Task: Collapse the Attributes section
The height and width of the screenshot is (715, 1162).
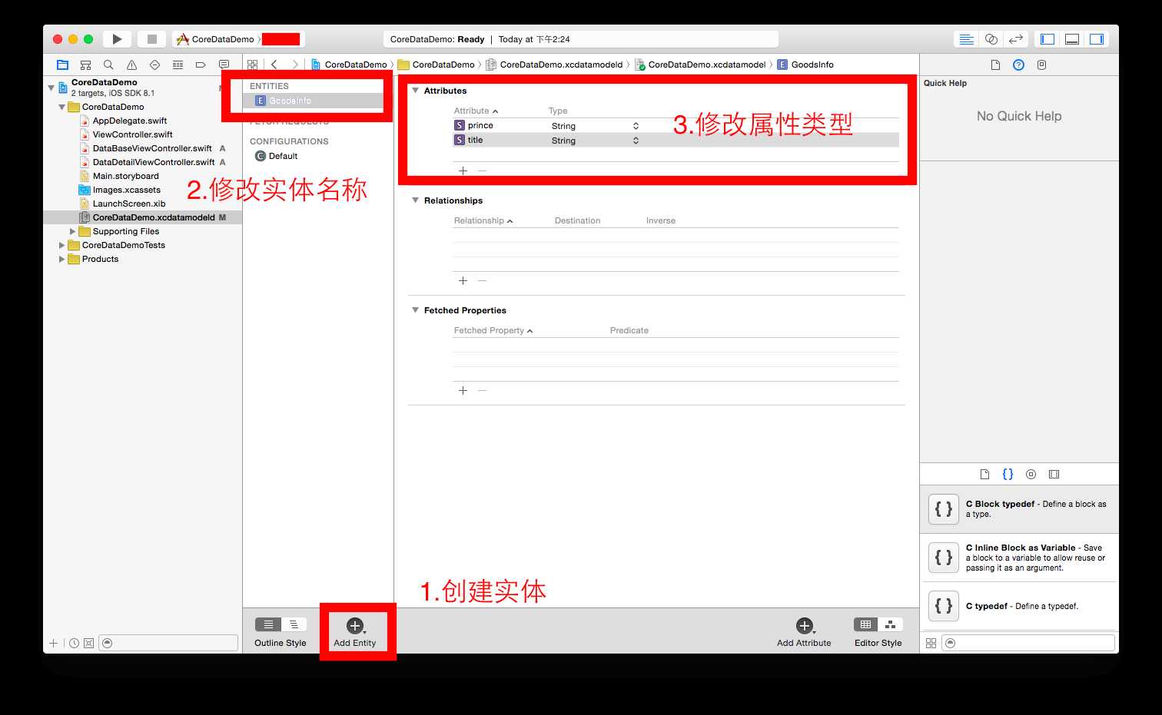Action: (x=415, y=91)
